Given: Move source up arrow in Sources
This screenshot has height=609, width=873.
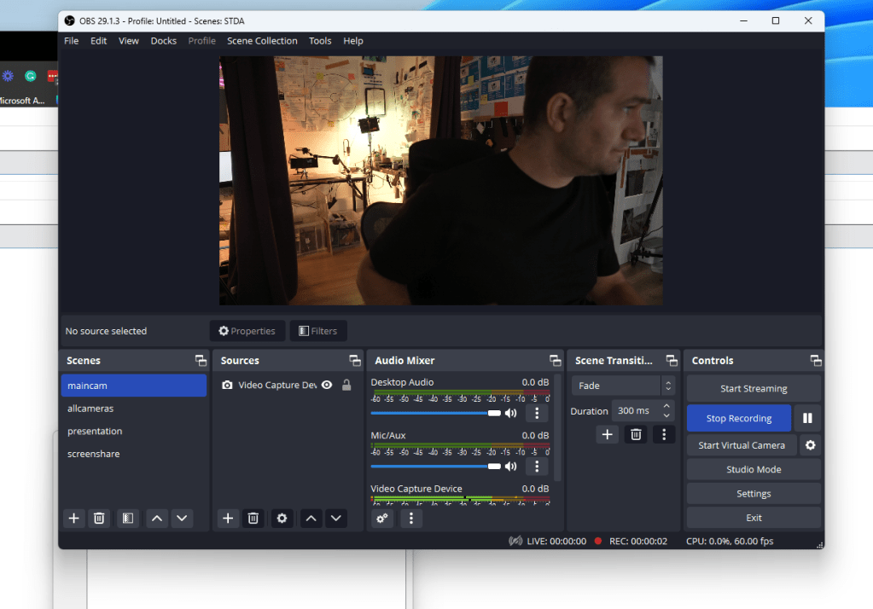Looking at the screenshot, I should [311, 519].
